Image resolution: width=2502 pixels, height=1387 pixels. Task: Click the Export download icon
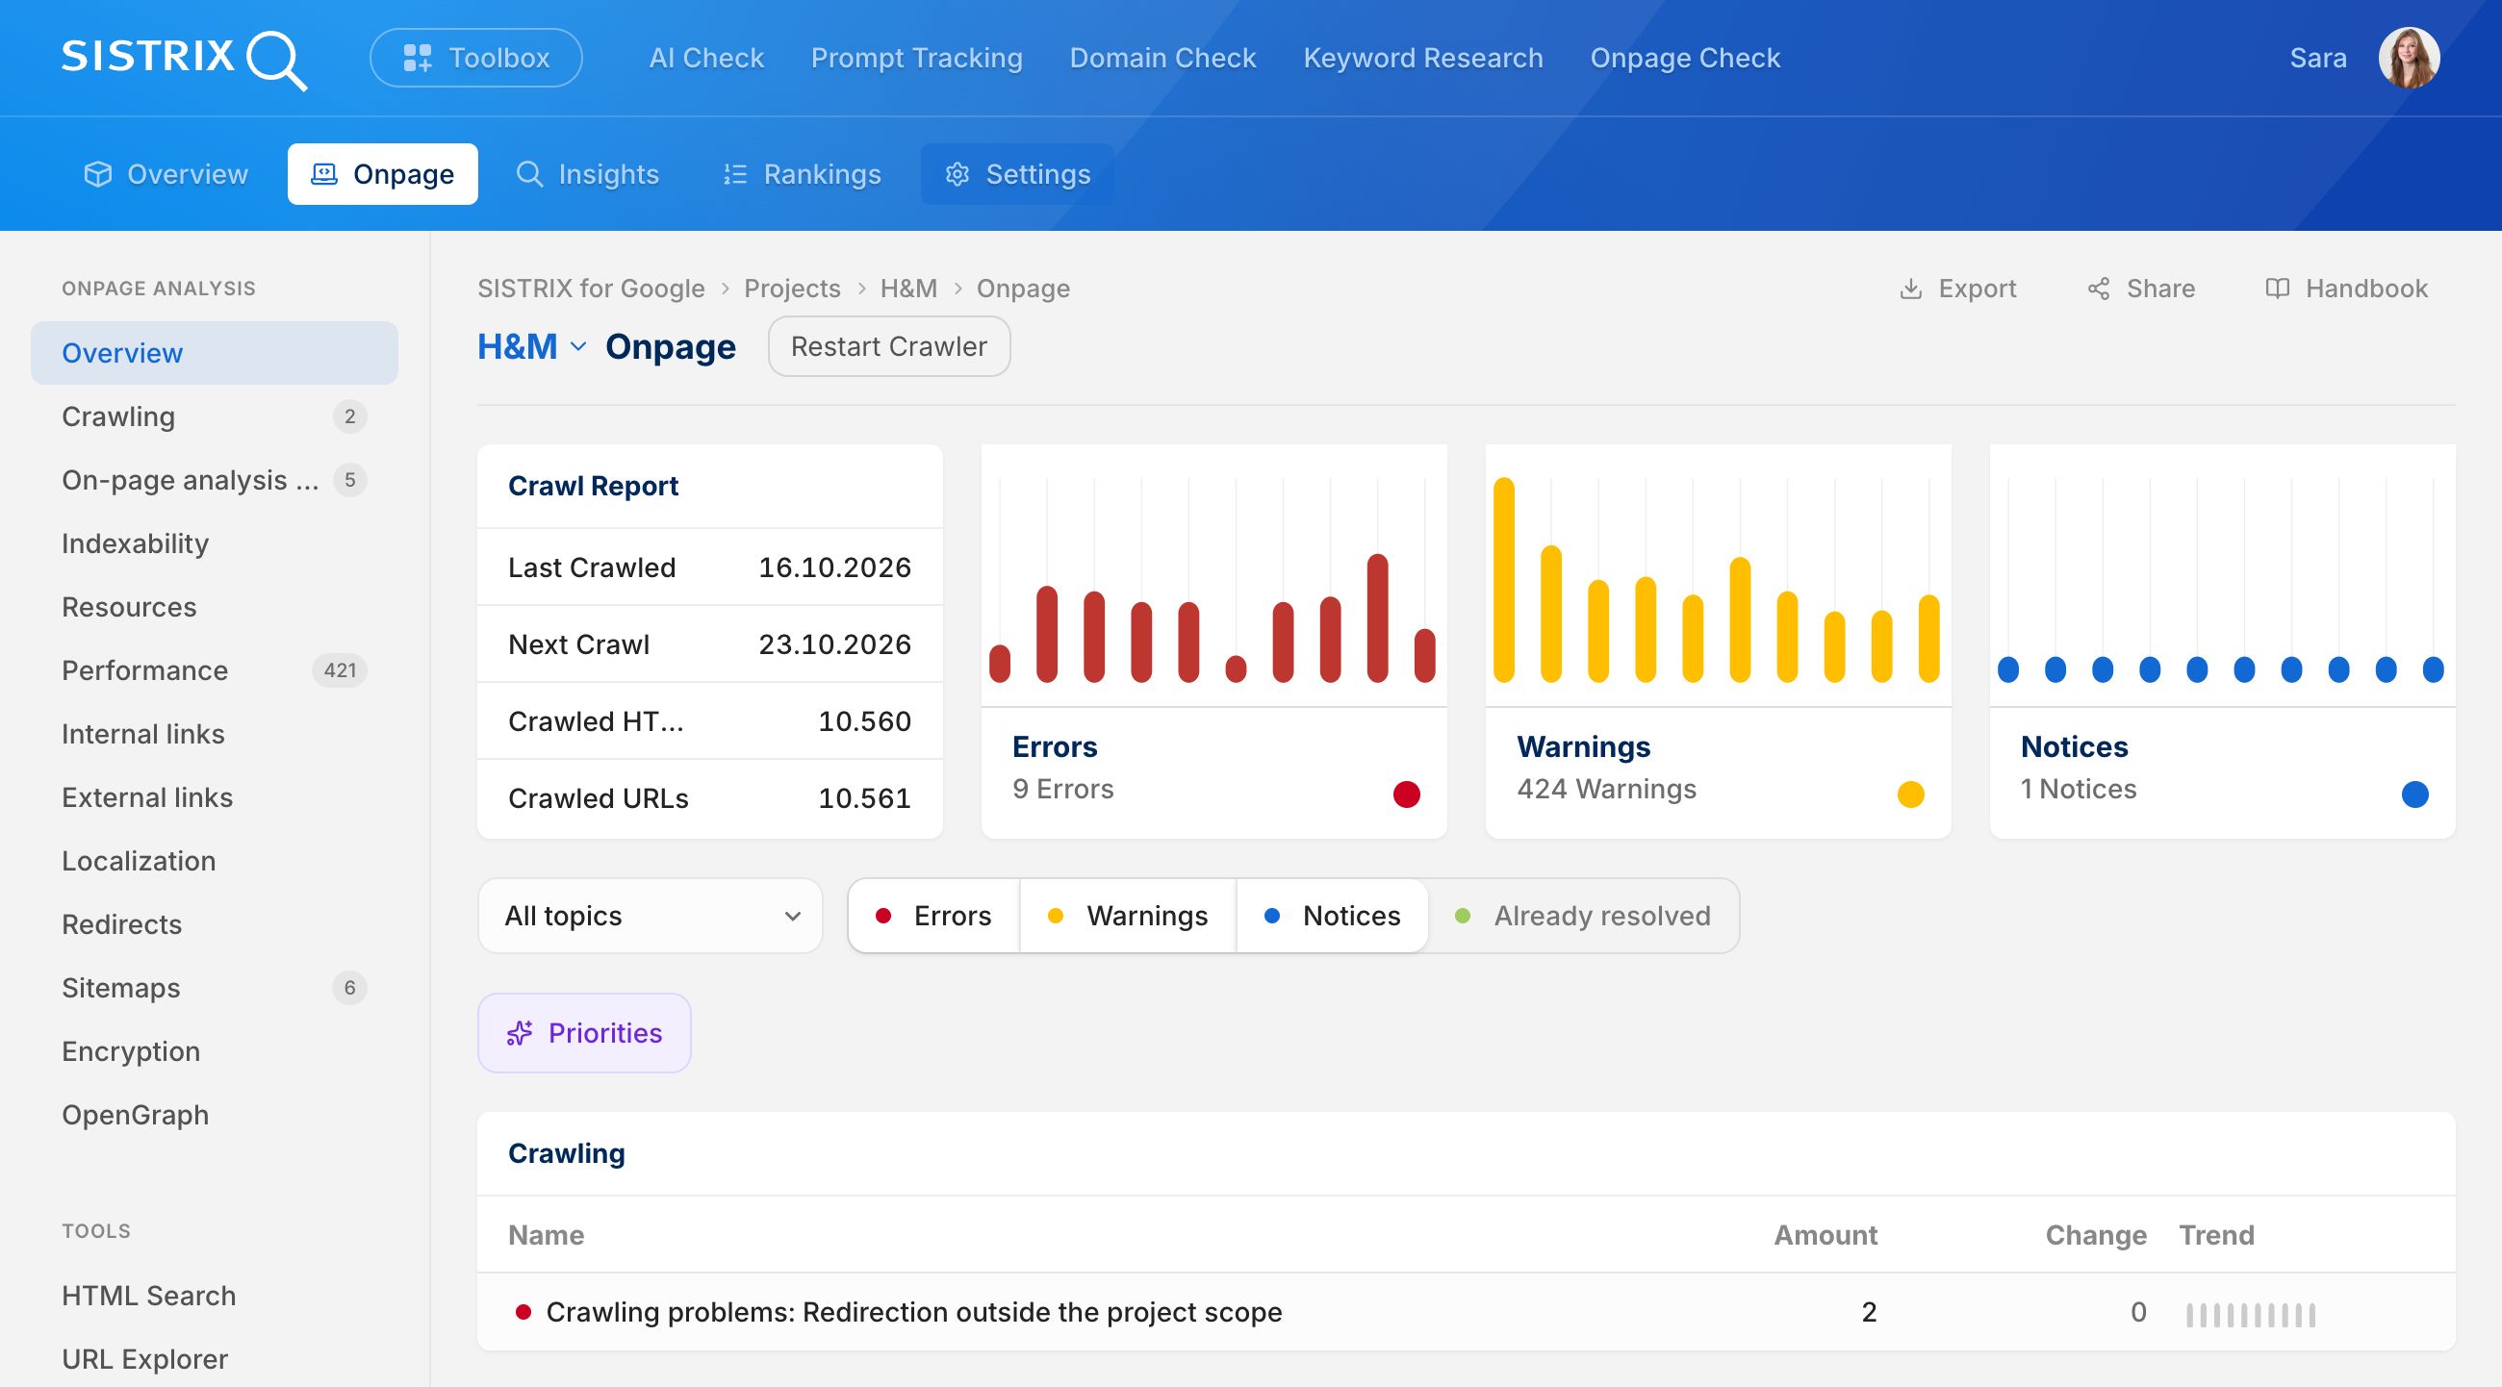tap(1910, 289)
